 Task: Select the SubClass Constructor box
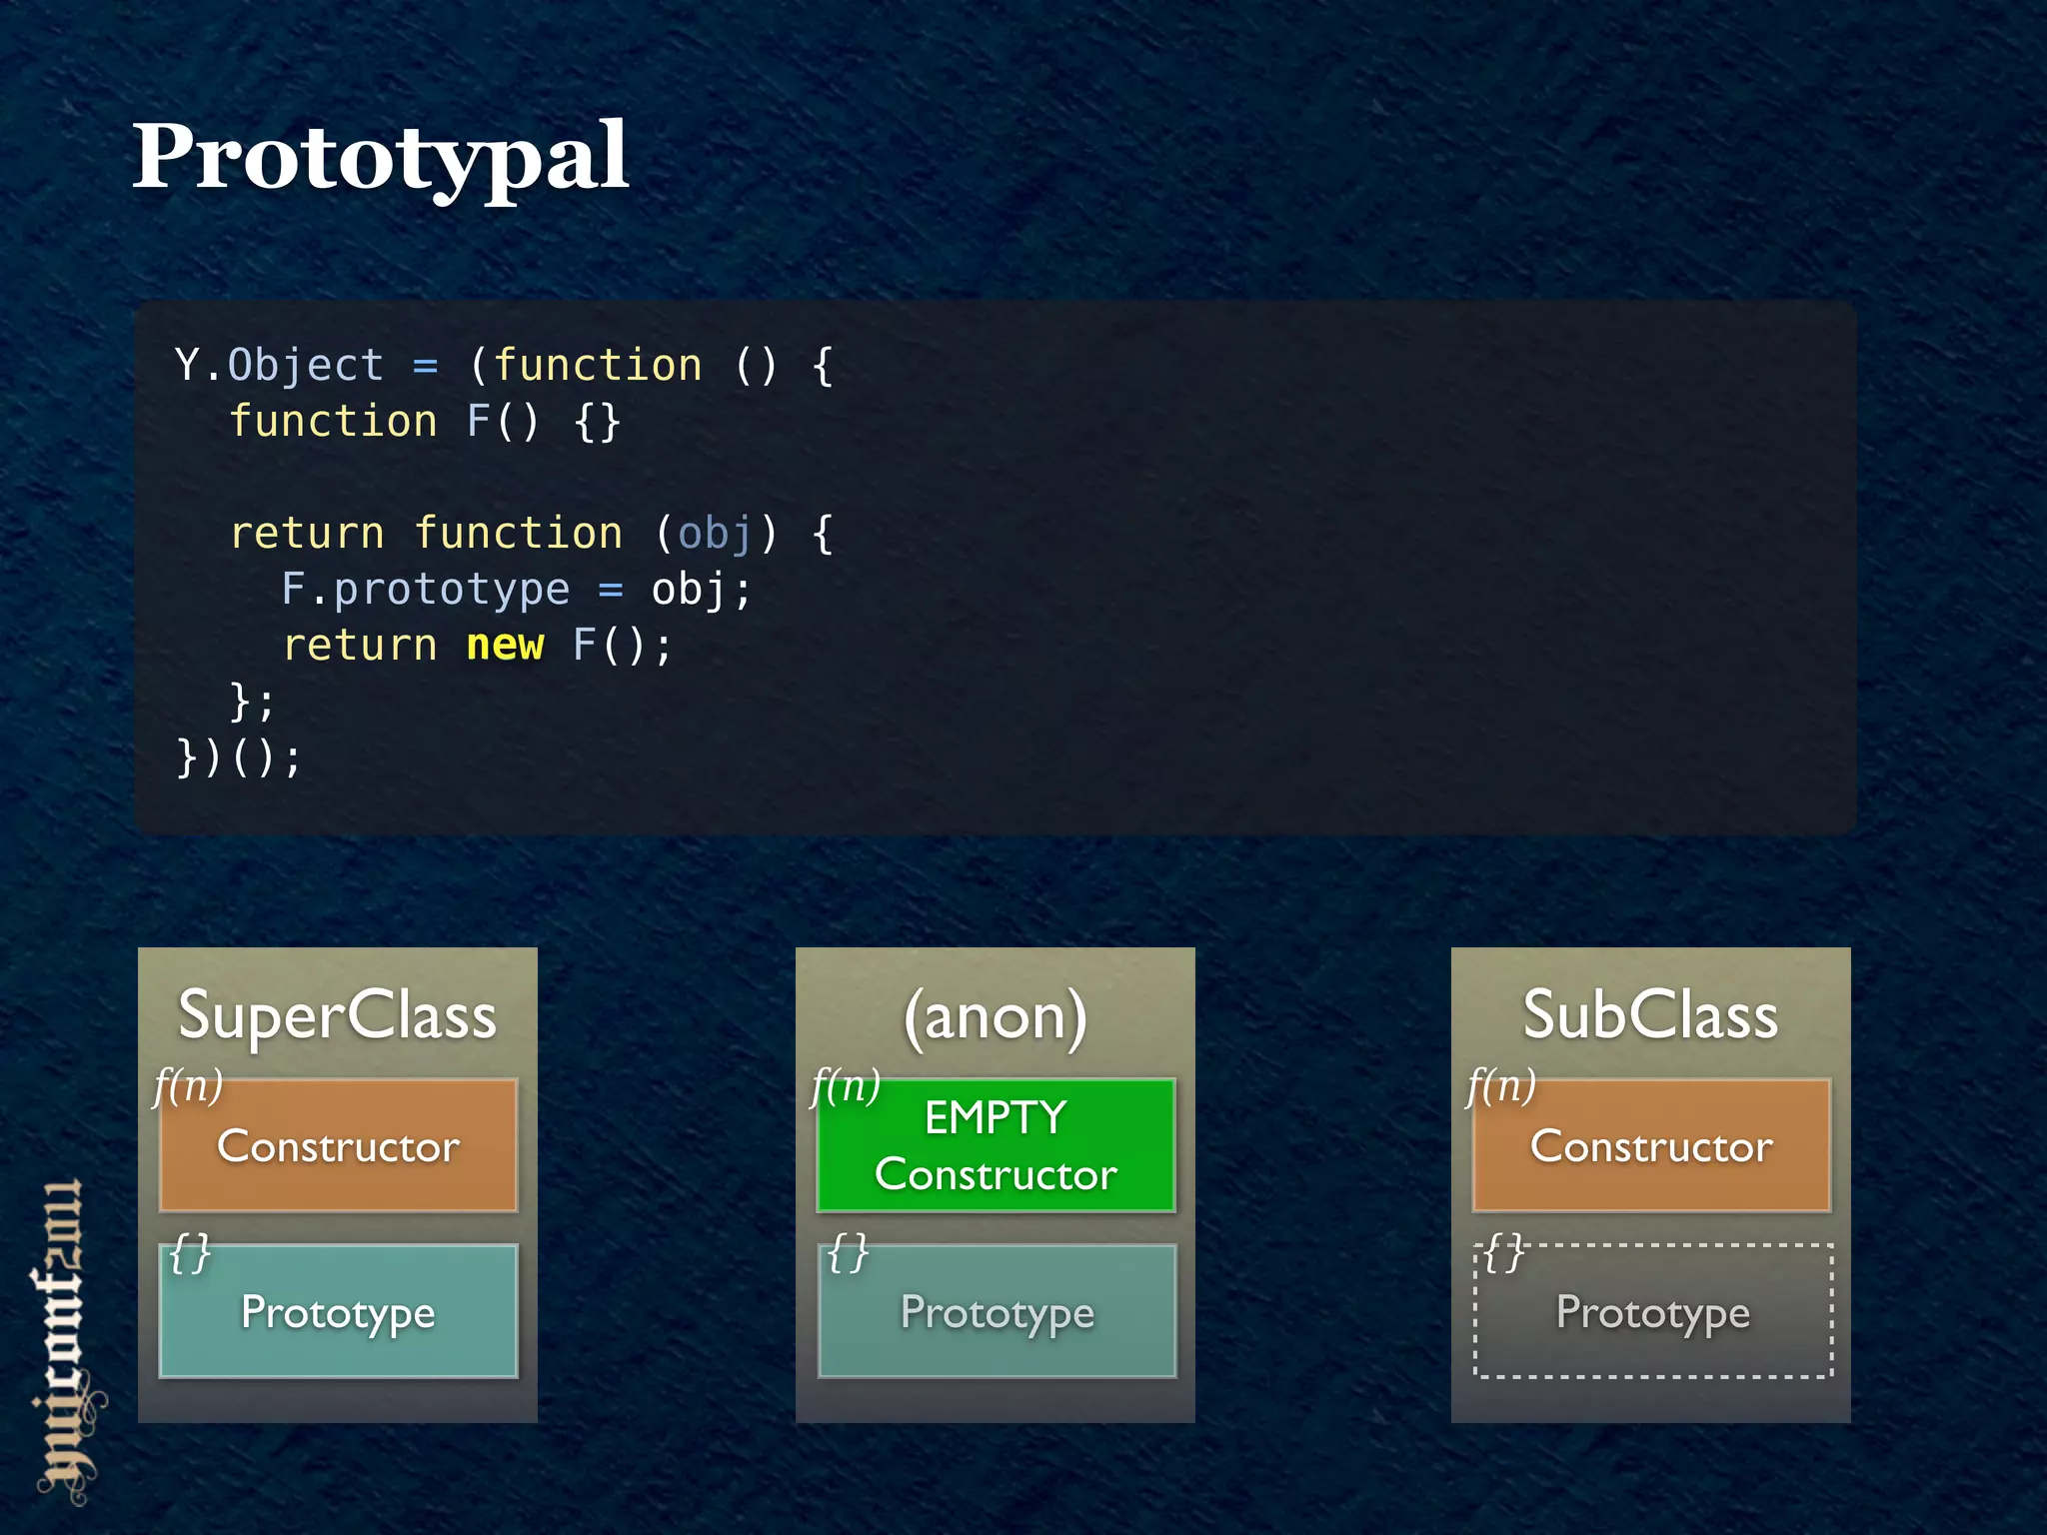(1652, 1145)
